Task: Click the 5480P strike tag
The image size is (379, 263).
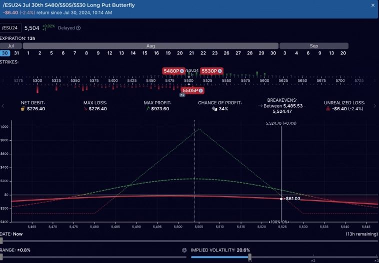Action: [x=173, y=71]
